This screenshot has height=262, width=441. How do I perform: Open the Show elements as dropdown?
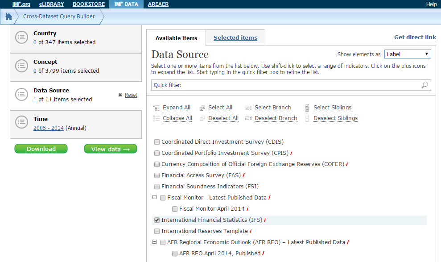408,54
